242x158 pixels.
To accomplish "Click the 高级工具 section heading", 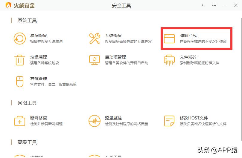I will click(x=27, y=142).
